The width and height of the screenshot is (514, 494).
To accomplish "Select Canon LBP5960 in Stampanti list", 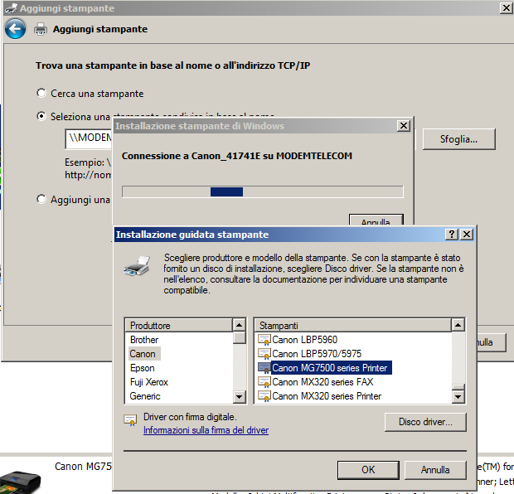I will [304, 340].
